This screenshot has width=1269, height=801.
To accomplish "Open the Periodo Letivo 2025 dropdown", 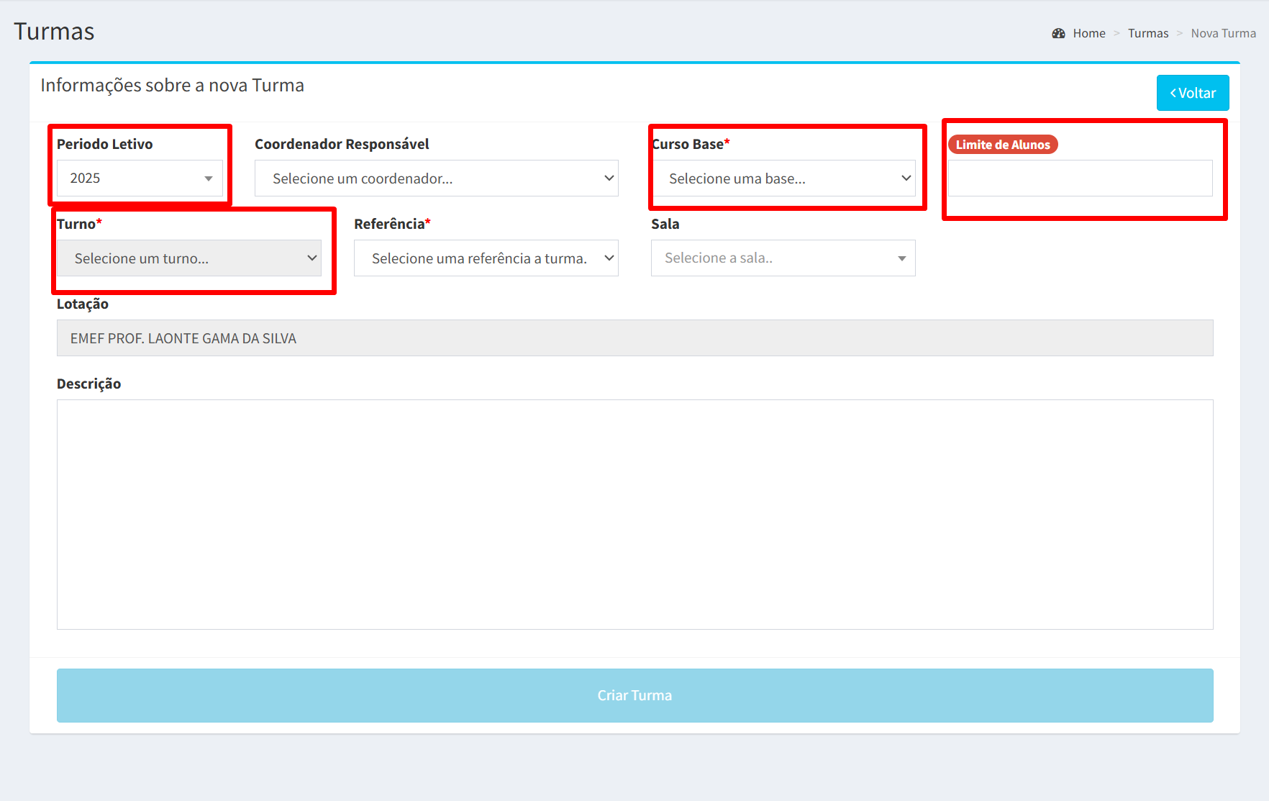I will (140, 178).
